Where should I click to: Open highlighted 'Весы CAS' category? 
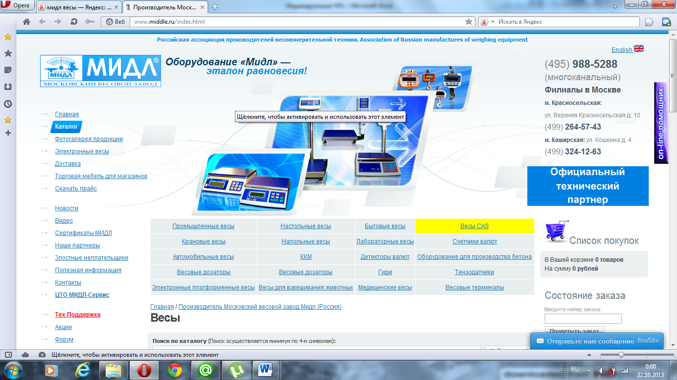click(x=474, y=226)
